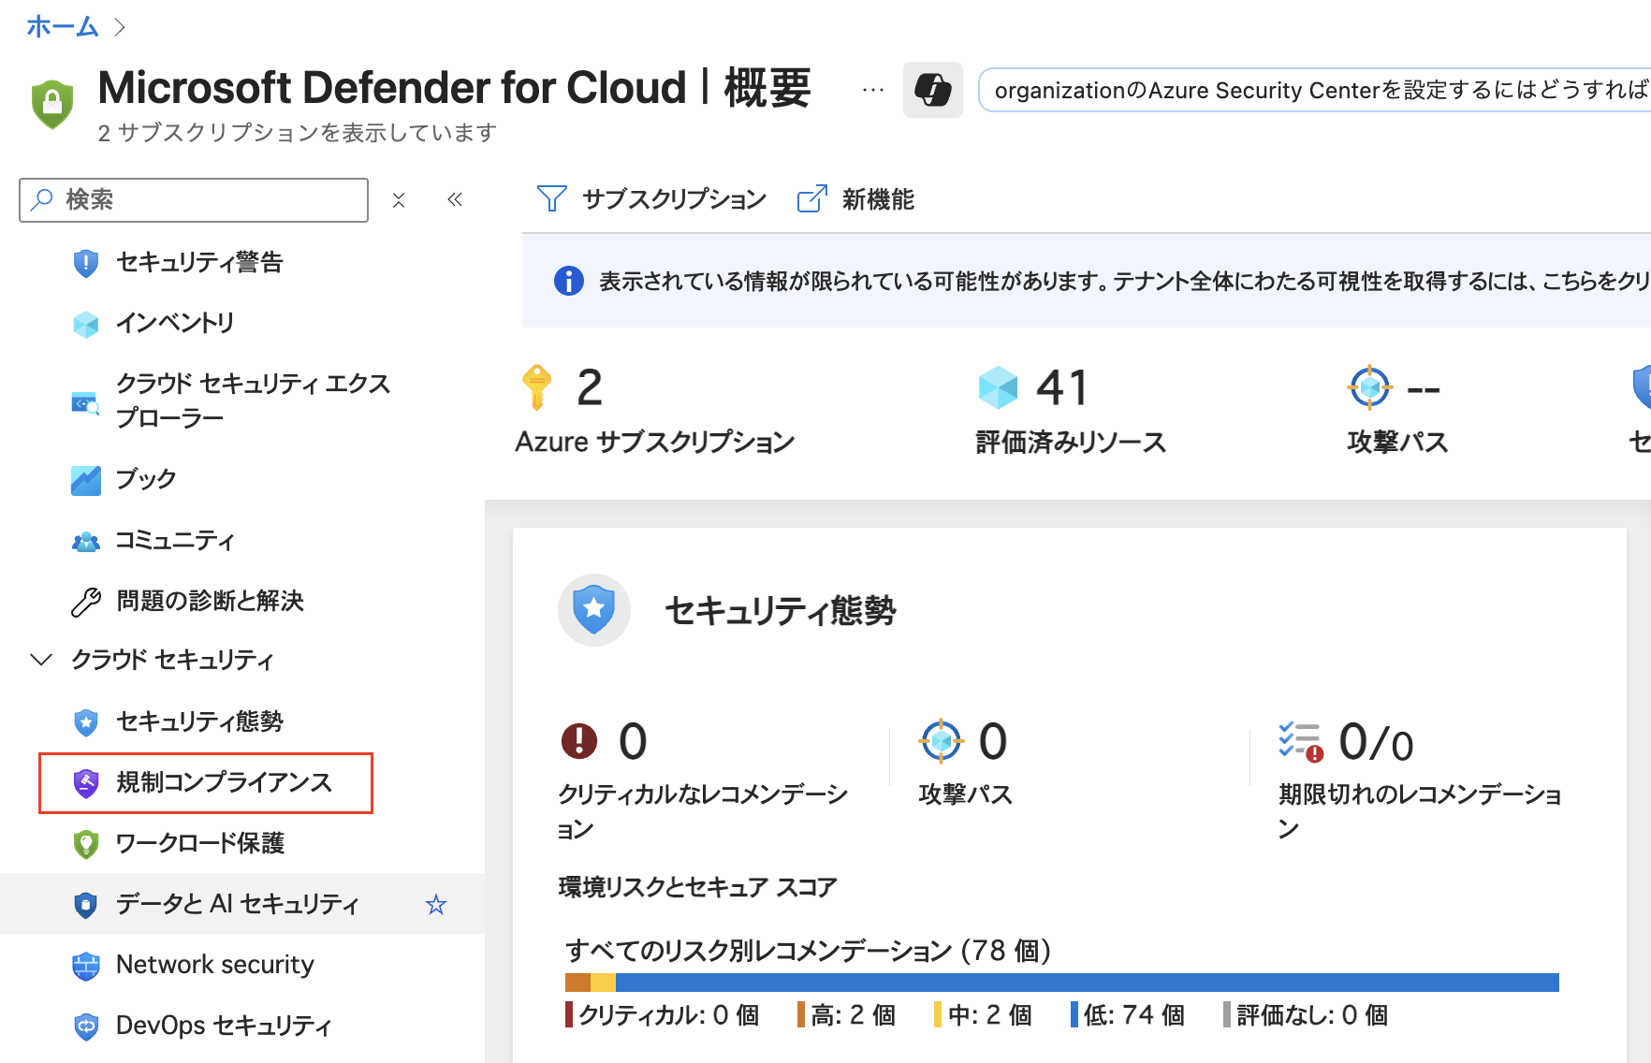Click the 問題の診断と解決 wrench icon
This screenshot has height=1063, width=1651.
pos(86,602)
